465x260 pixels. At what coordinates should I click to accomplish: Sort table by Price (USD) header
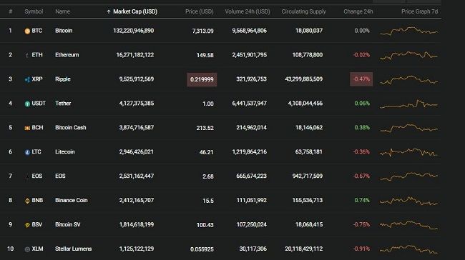[x=200, y=11]
